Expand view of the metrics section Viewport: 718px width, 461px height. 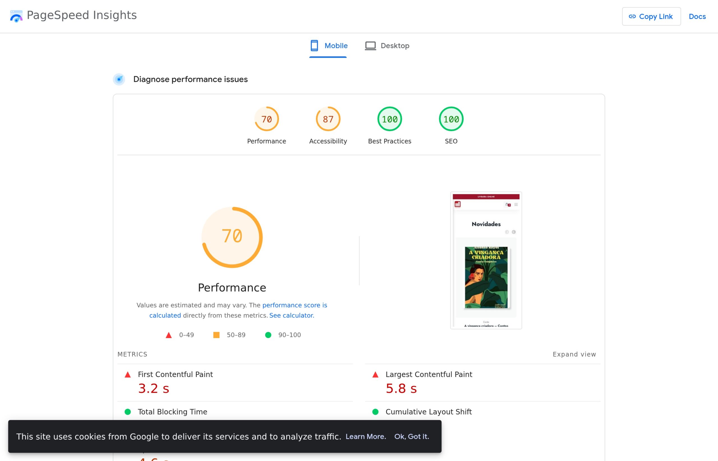click(574, 354)
